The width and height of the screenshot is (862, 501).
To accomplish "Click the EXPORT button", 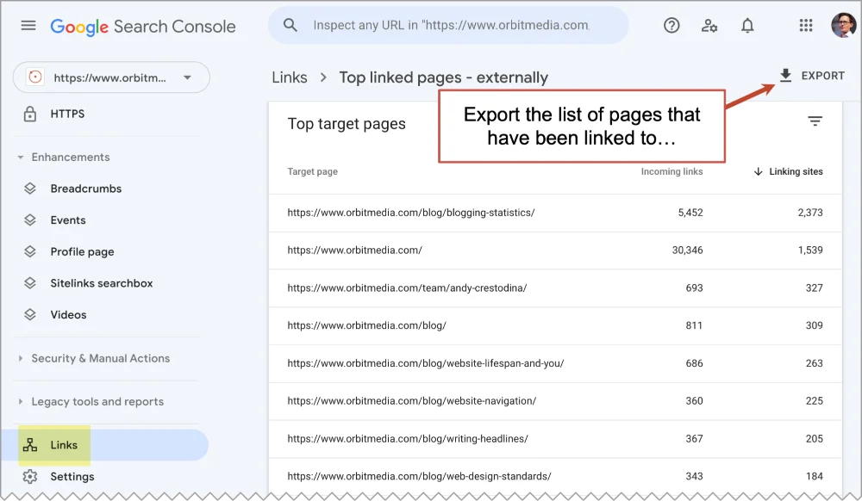I will [811, 76].
